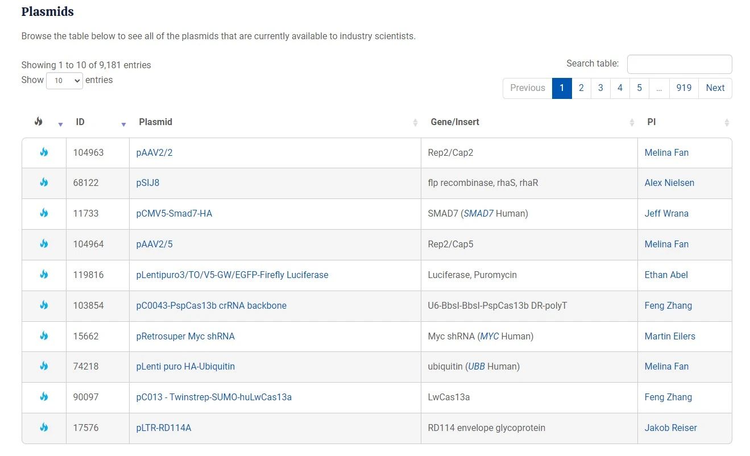
Task: Open the SMAD7 gene link
Action: [478, 214]
